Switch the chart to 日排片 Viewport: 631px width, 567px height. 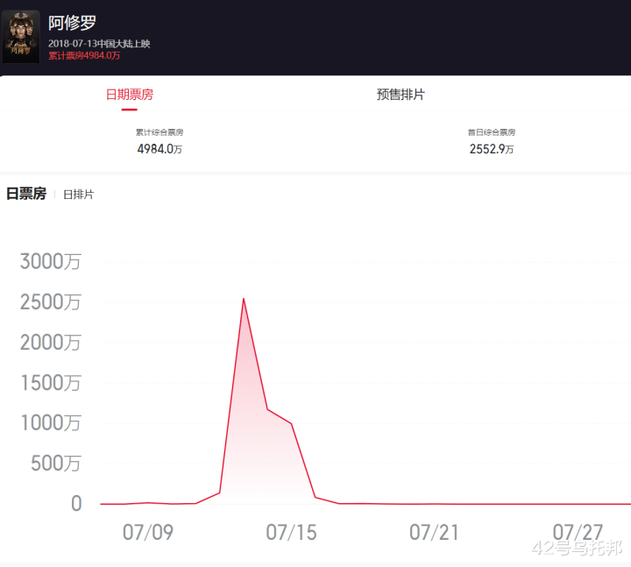tap(79, 195)
